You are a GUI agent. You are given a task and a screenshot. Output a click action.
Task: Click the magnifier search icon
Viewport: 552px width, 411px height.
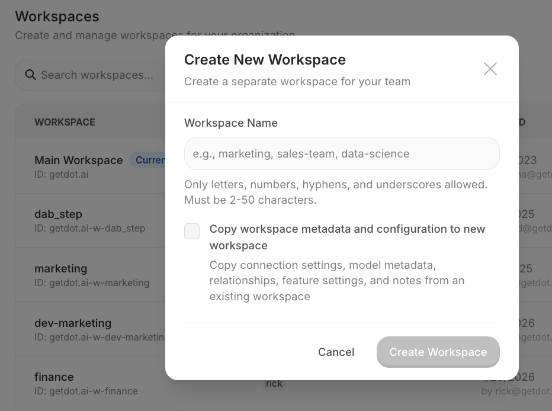[x=30, y=75]
